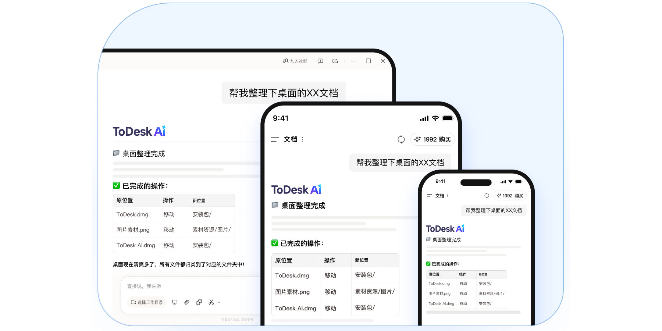Image resolution: width=662 pixels, height=331 pixels.
Task: Minimize the desktop ToDesk AI window
Action: 353,61
